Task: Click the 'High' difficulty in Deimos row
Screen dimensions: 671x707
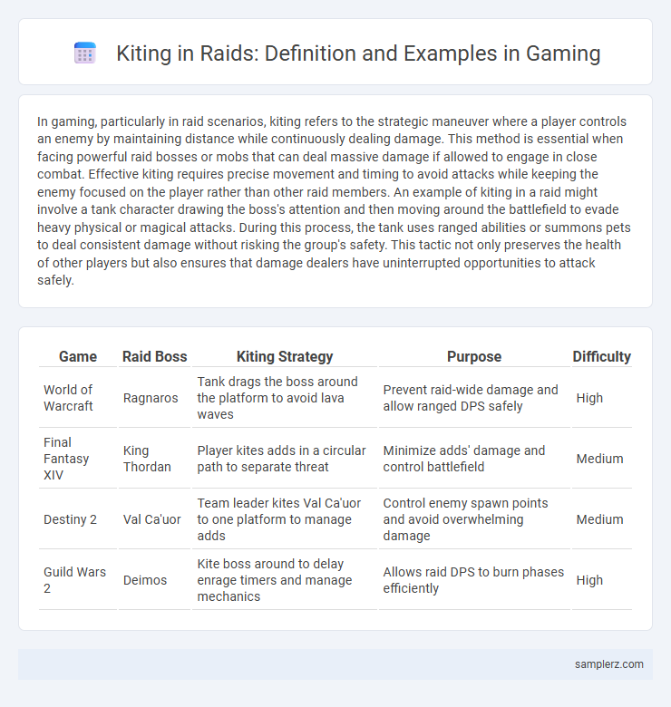Action: tap(601, 580)
